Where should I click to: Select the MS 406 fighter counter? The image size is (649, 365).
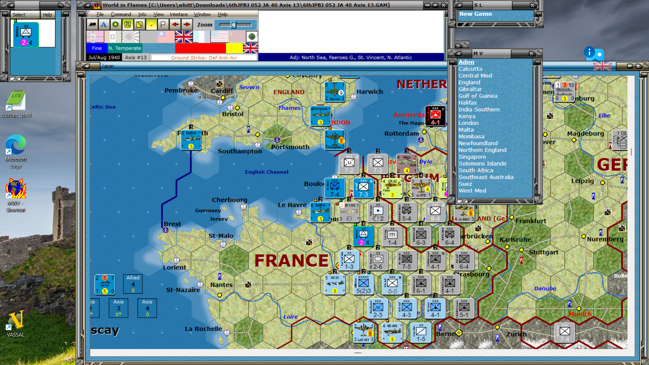pos(392,333)
